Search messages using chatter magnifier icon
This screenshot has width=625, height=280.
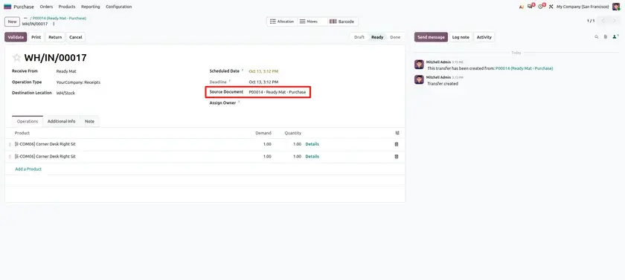[x=597, y=37]
